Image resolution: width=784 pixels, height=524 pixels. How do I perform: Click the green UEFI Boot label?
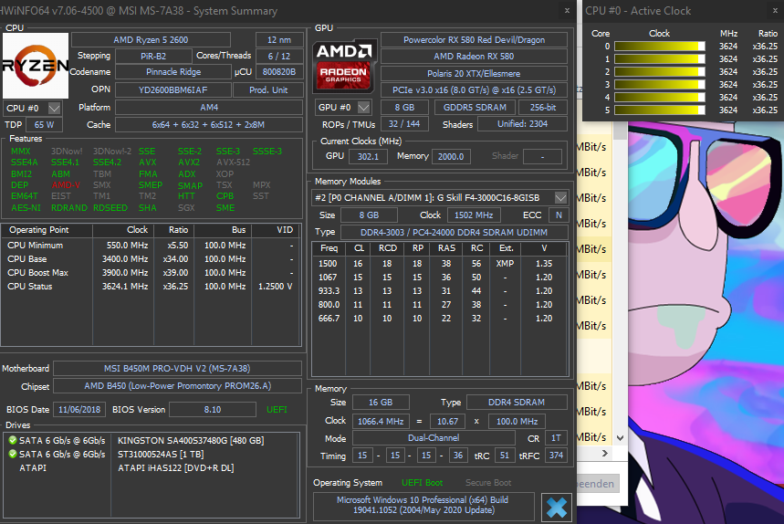pyautogui.click(x=422, y=483)
